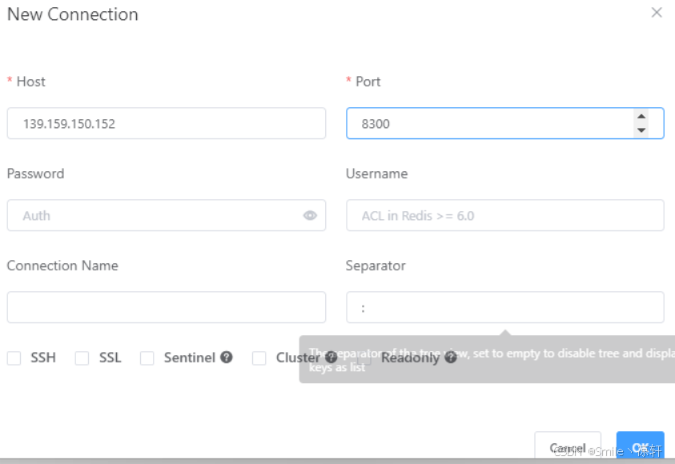Enable the SSH checkbox
The height and width of the screenshot is (464, 675).
14,358
